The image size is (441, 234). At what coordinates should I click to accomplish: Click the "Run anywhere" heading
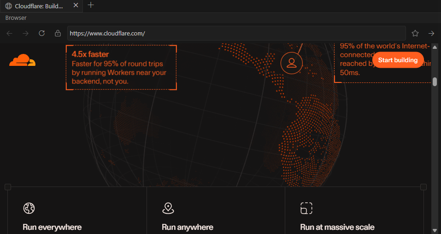[187, 227]
